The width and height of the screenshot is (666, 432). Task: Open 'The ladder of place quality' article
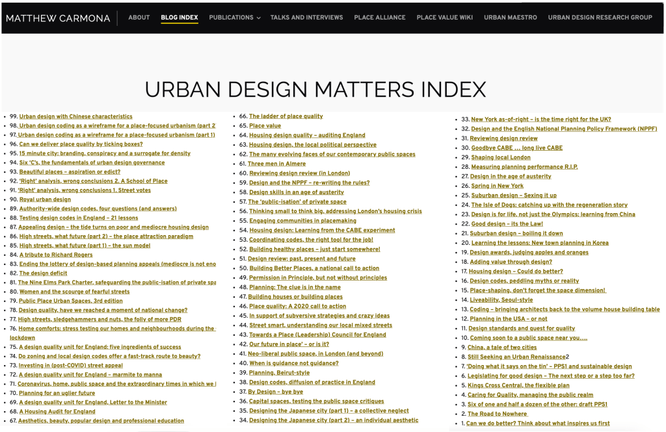click(x=286, y=116)
